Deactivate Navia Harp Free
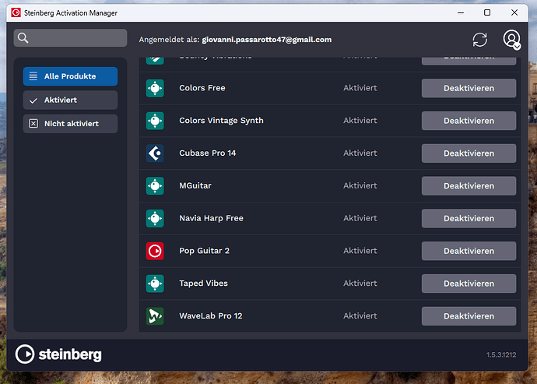The width and height of the screenshot is (537, 384). (469, 218)
